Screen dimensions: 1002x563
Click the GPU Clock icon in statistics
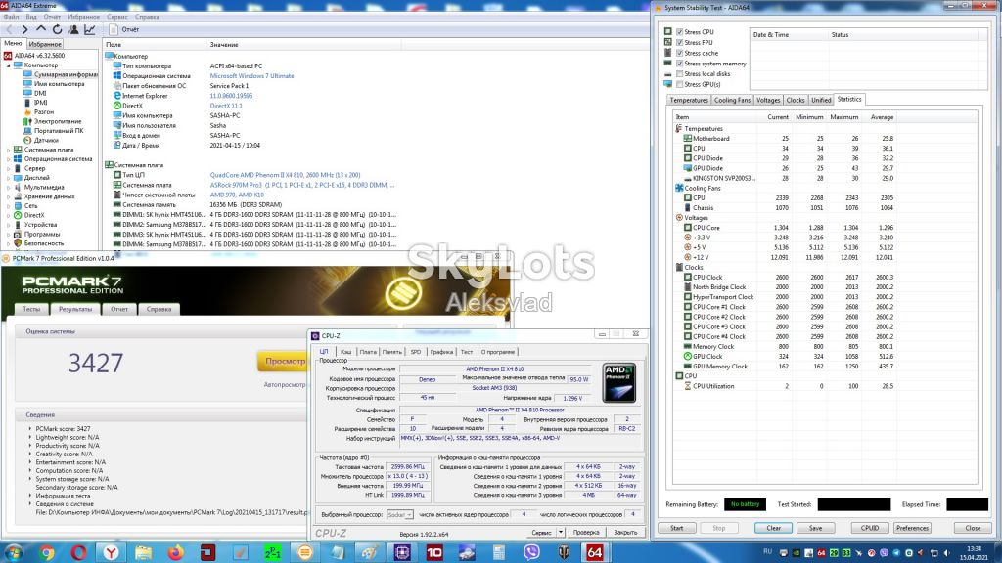click(x=688, y=356)
